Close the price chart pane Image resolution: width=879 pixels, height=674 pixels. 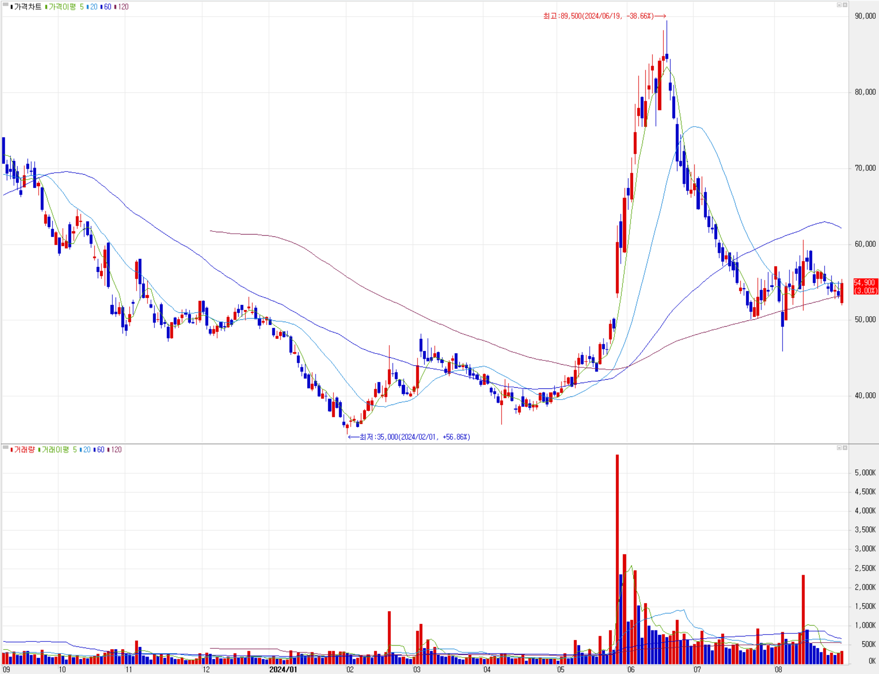click(845, 5)
